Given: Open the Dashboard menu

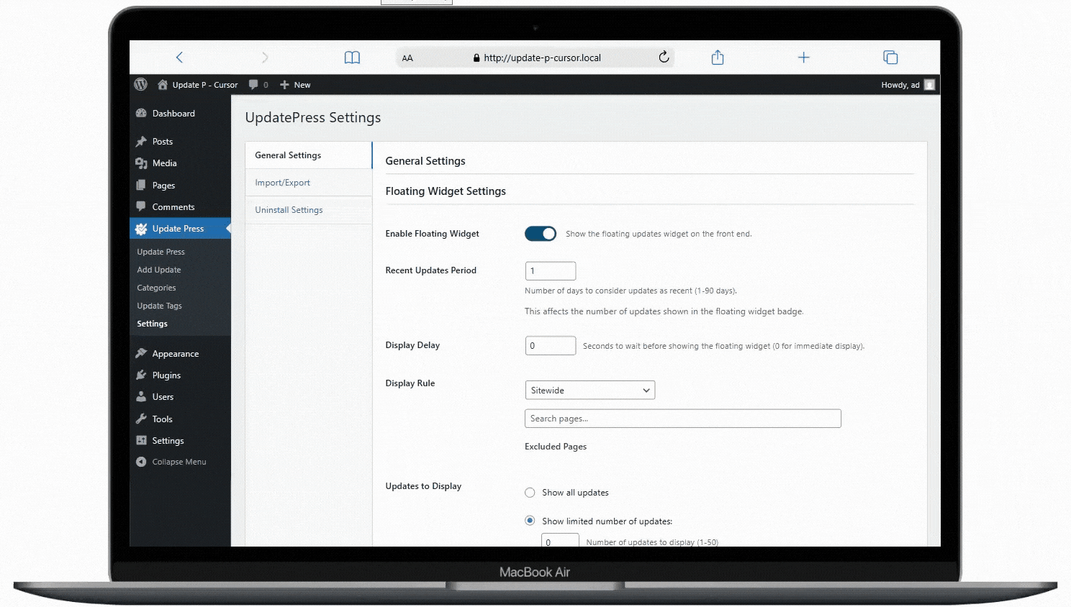Looking at the screenshot, I should coord(180,114).
